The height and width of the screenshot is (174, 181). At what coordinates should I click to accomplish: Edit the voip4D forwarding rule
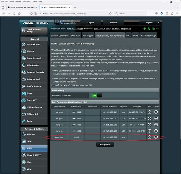pos(149,131)
